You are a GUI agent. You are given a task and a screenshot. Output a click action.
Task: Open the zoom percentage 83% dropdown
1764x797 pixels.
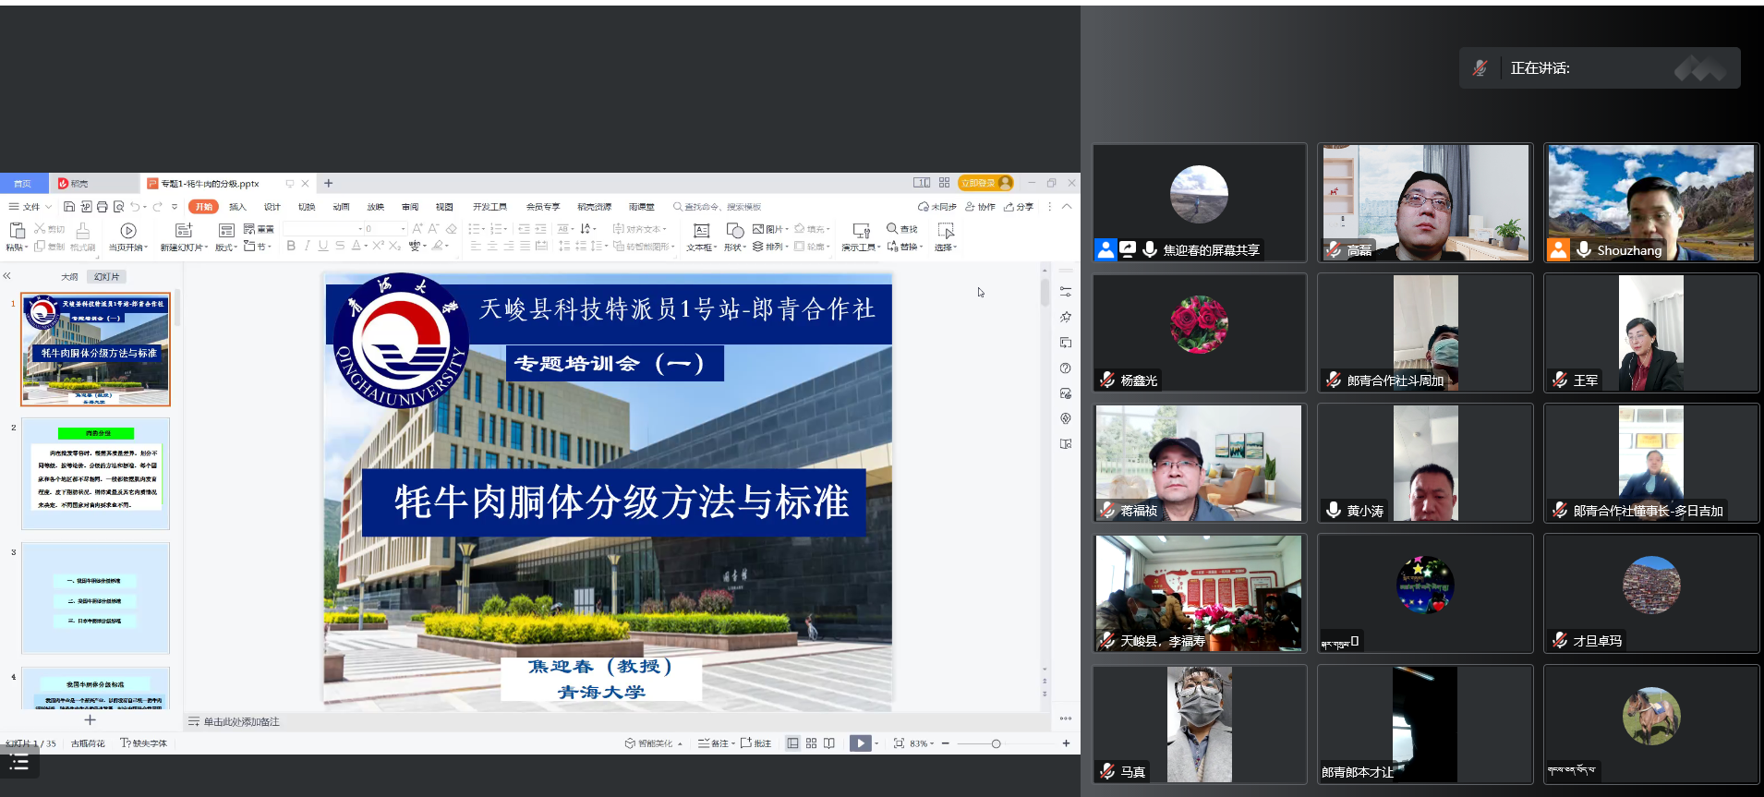pos(922,743)
